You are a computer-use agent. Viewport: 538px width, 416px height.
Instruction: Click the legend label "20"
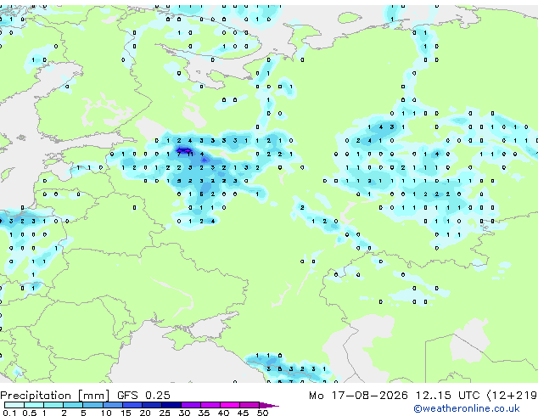[145, 413]
